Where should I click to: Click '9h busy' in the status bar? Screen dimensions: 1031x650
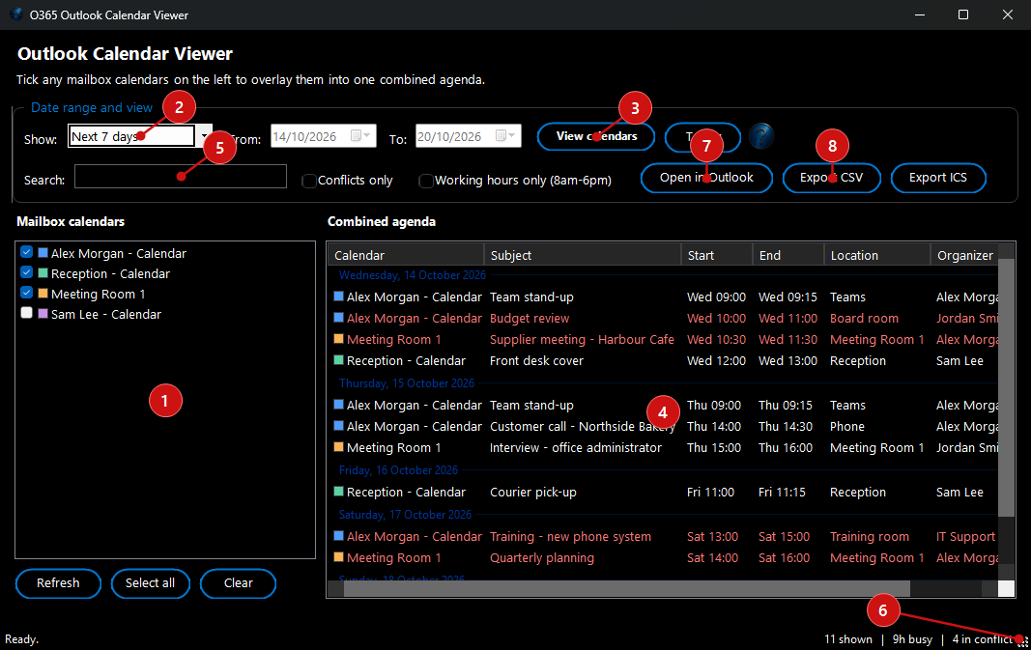pyautogui.click(x=912, y=638)
